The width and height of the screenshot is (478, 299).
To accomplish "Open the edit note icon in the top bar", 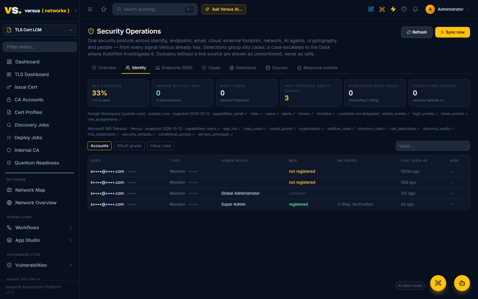I will 371,9.
